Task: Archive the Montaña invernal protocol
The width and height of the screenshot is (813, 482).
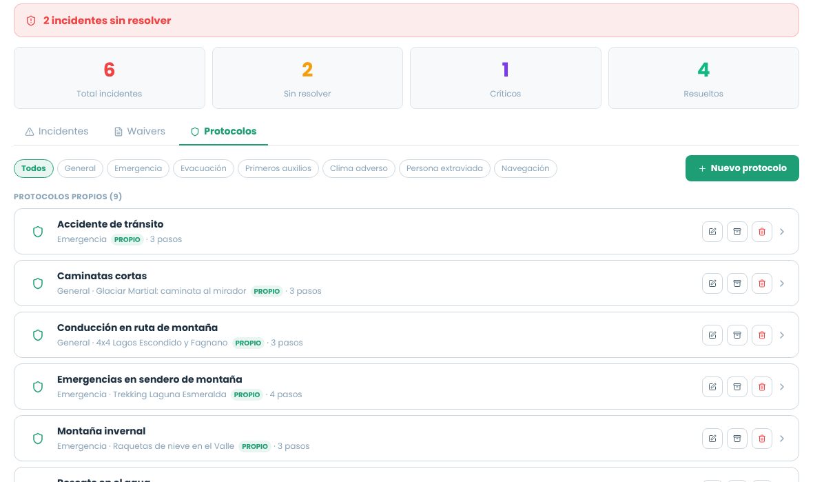Action: click(737, 439)
